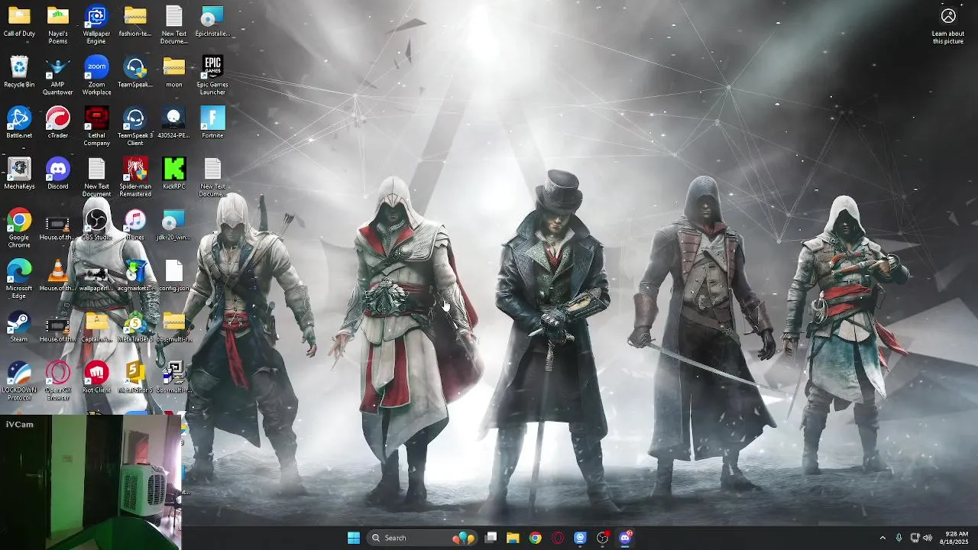This screenshot has height=550, width=978.
Task: Open LOCKDOWN Protocol shortcut
Action: click(19, 381)
